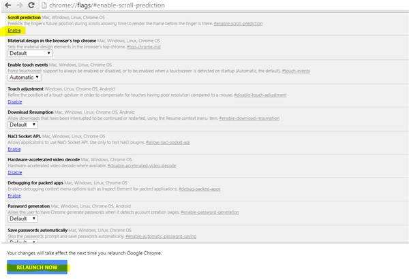Enable the Scroll prediction flag
The width and height of the screenshot is (409, 279).
(14, 30)
